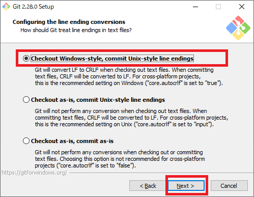Click the 'Git 2.28.0 Setup' title text

[34, 7]
